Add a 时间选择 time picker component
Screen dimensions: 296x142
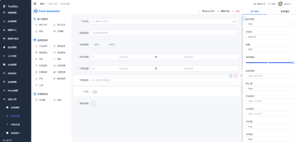point(41,66)
